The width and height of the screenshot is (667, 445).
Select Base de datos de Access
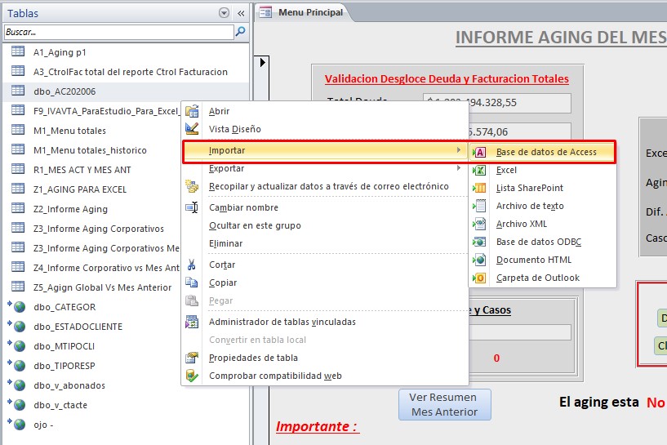545,152
